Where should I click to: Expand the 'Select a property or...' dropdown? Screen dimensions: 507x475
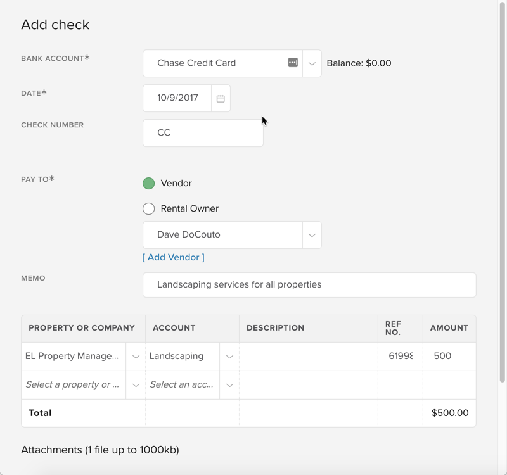coord(73,384)
